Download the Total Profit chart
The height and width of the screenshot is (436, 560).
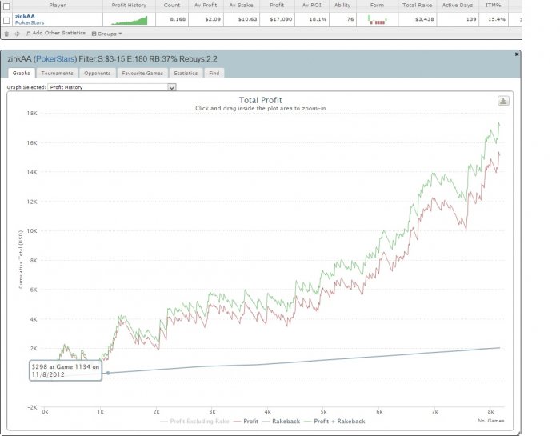[x=503, y=101]
